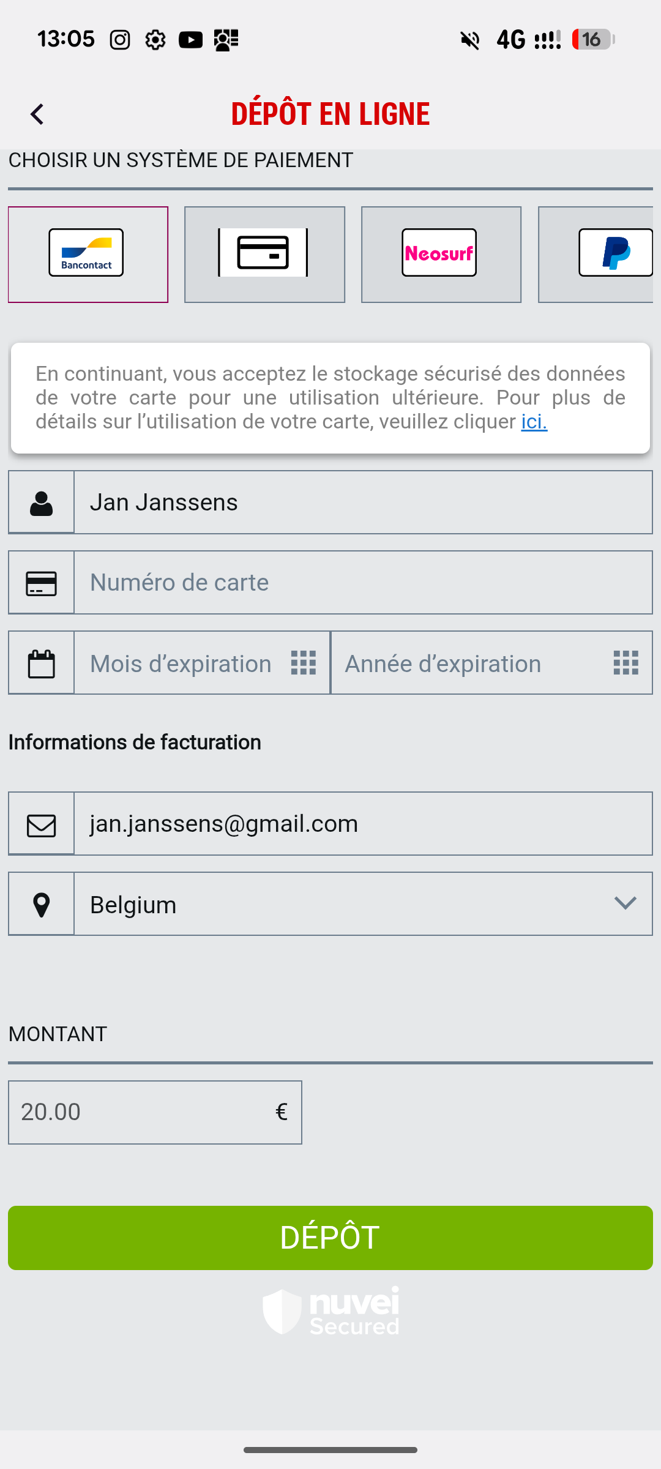
Task: Tap the location pin icon
Action: [41, 905]
